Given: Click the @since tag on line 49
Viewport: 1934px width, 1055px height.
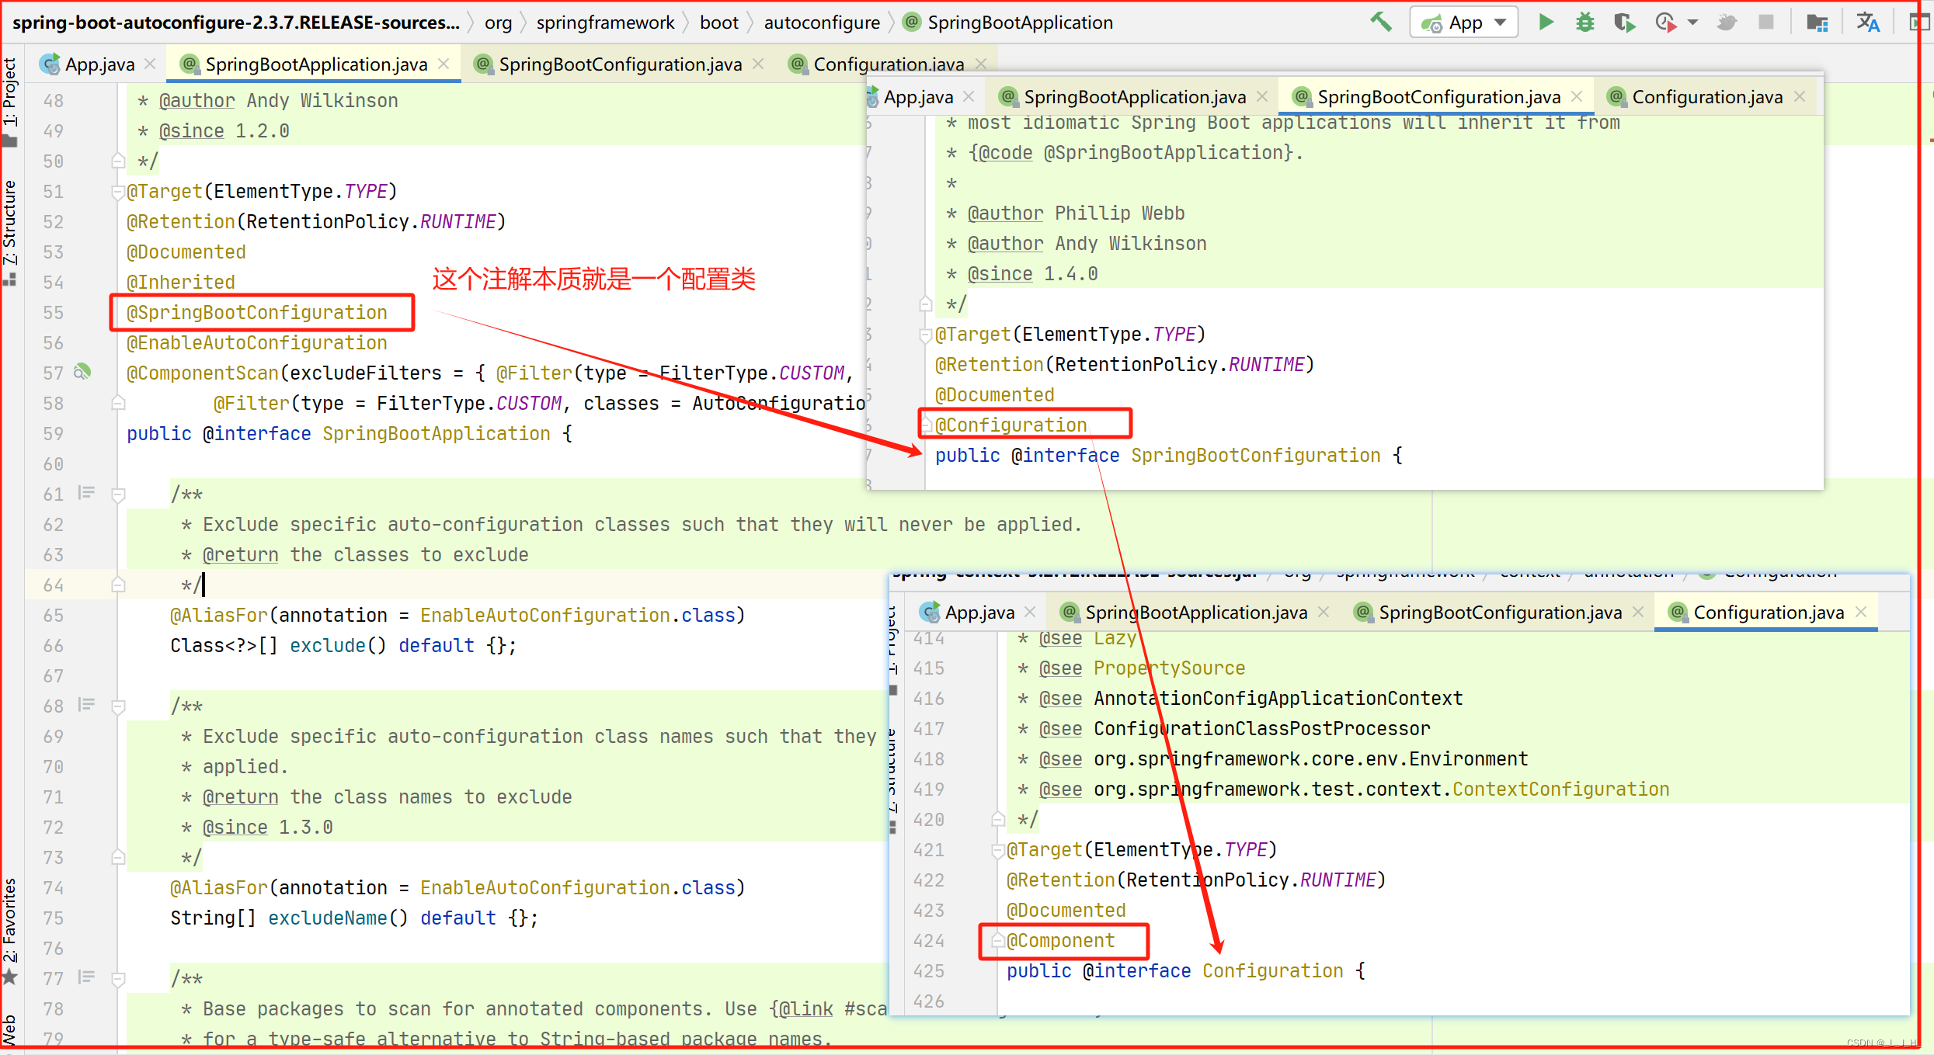Looking at the screenshot, I should (x=191, y=130).
